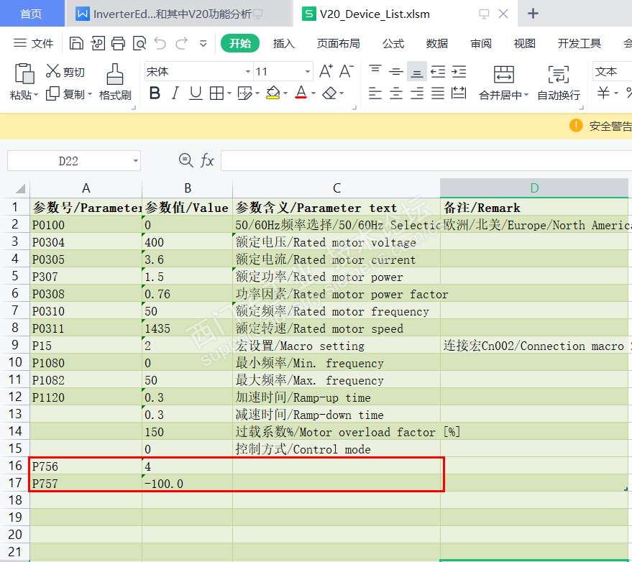Image resolution: width=632 pixels, height=562 pixels.
Task: Click the increase indent icon
Action: [x=458, y=71]
